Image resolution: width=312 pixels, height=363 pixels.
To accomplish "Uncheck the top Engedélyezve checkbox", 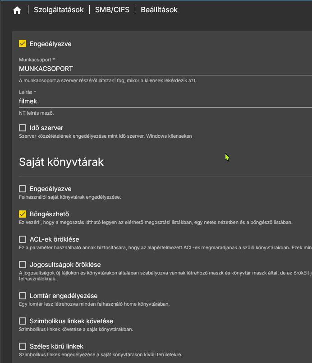I will point(23,44).
